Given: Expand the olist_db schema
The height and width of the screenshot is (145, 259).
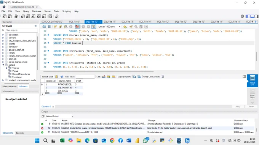Looking at the screenshot, I should 3,59.
